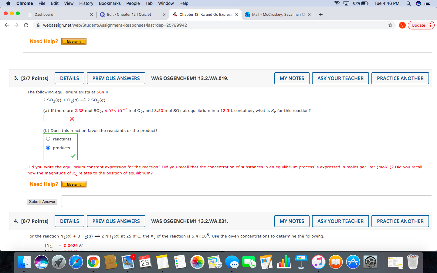Image resolution: width=437 pixels, height=273 pixels.
Task: Launch Siri from the dock
Action: 41,262
